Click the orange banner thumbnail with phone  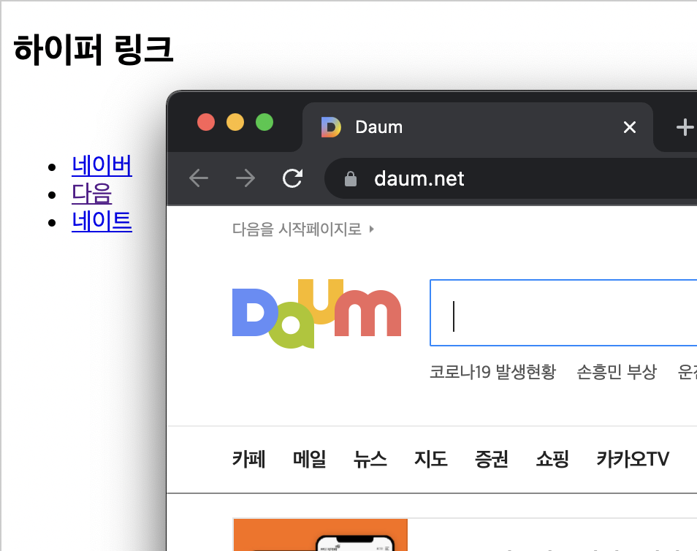320,534
